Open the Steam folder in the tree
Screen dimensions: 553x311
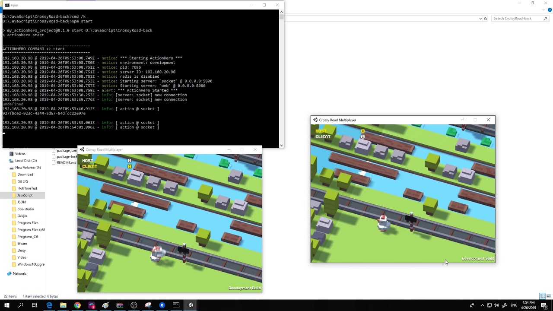coord(22,244)
